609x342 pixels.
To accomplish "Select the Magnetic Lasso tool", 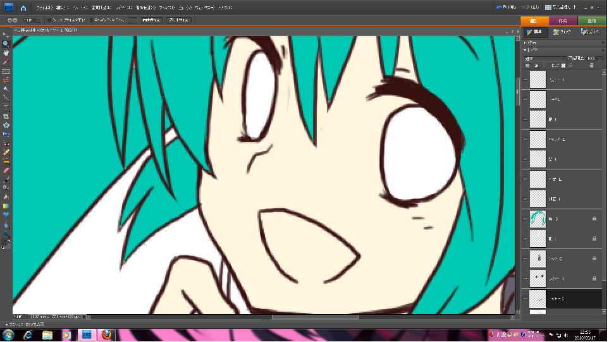I will [x=6, y=80].
